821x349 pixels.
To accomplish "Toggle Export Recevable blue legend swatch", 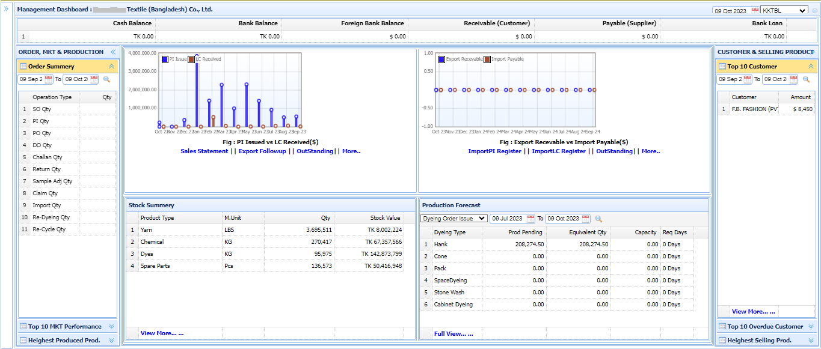I will pyautogui.click(x=441, y=59).
